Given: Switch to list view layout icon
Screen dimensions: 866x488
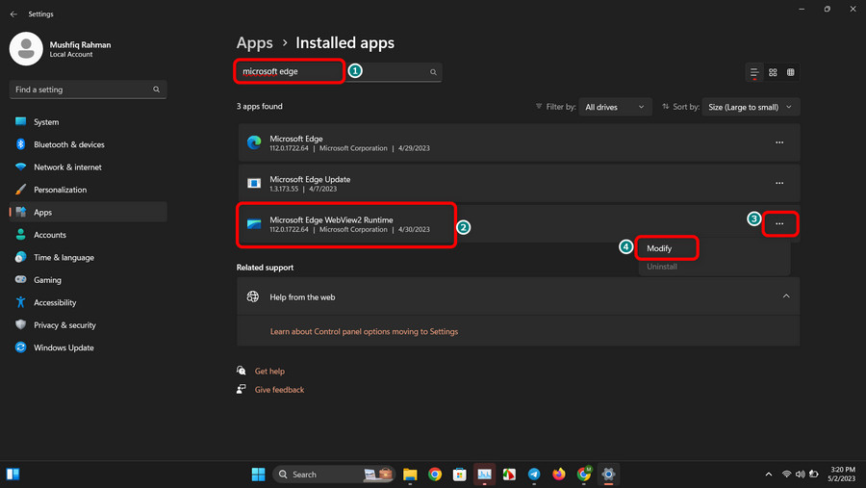Looking at the screenshot, I should click(x=753, y=72).
